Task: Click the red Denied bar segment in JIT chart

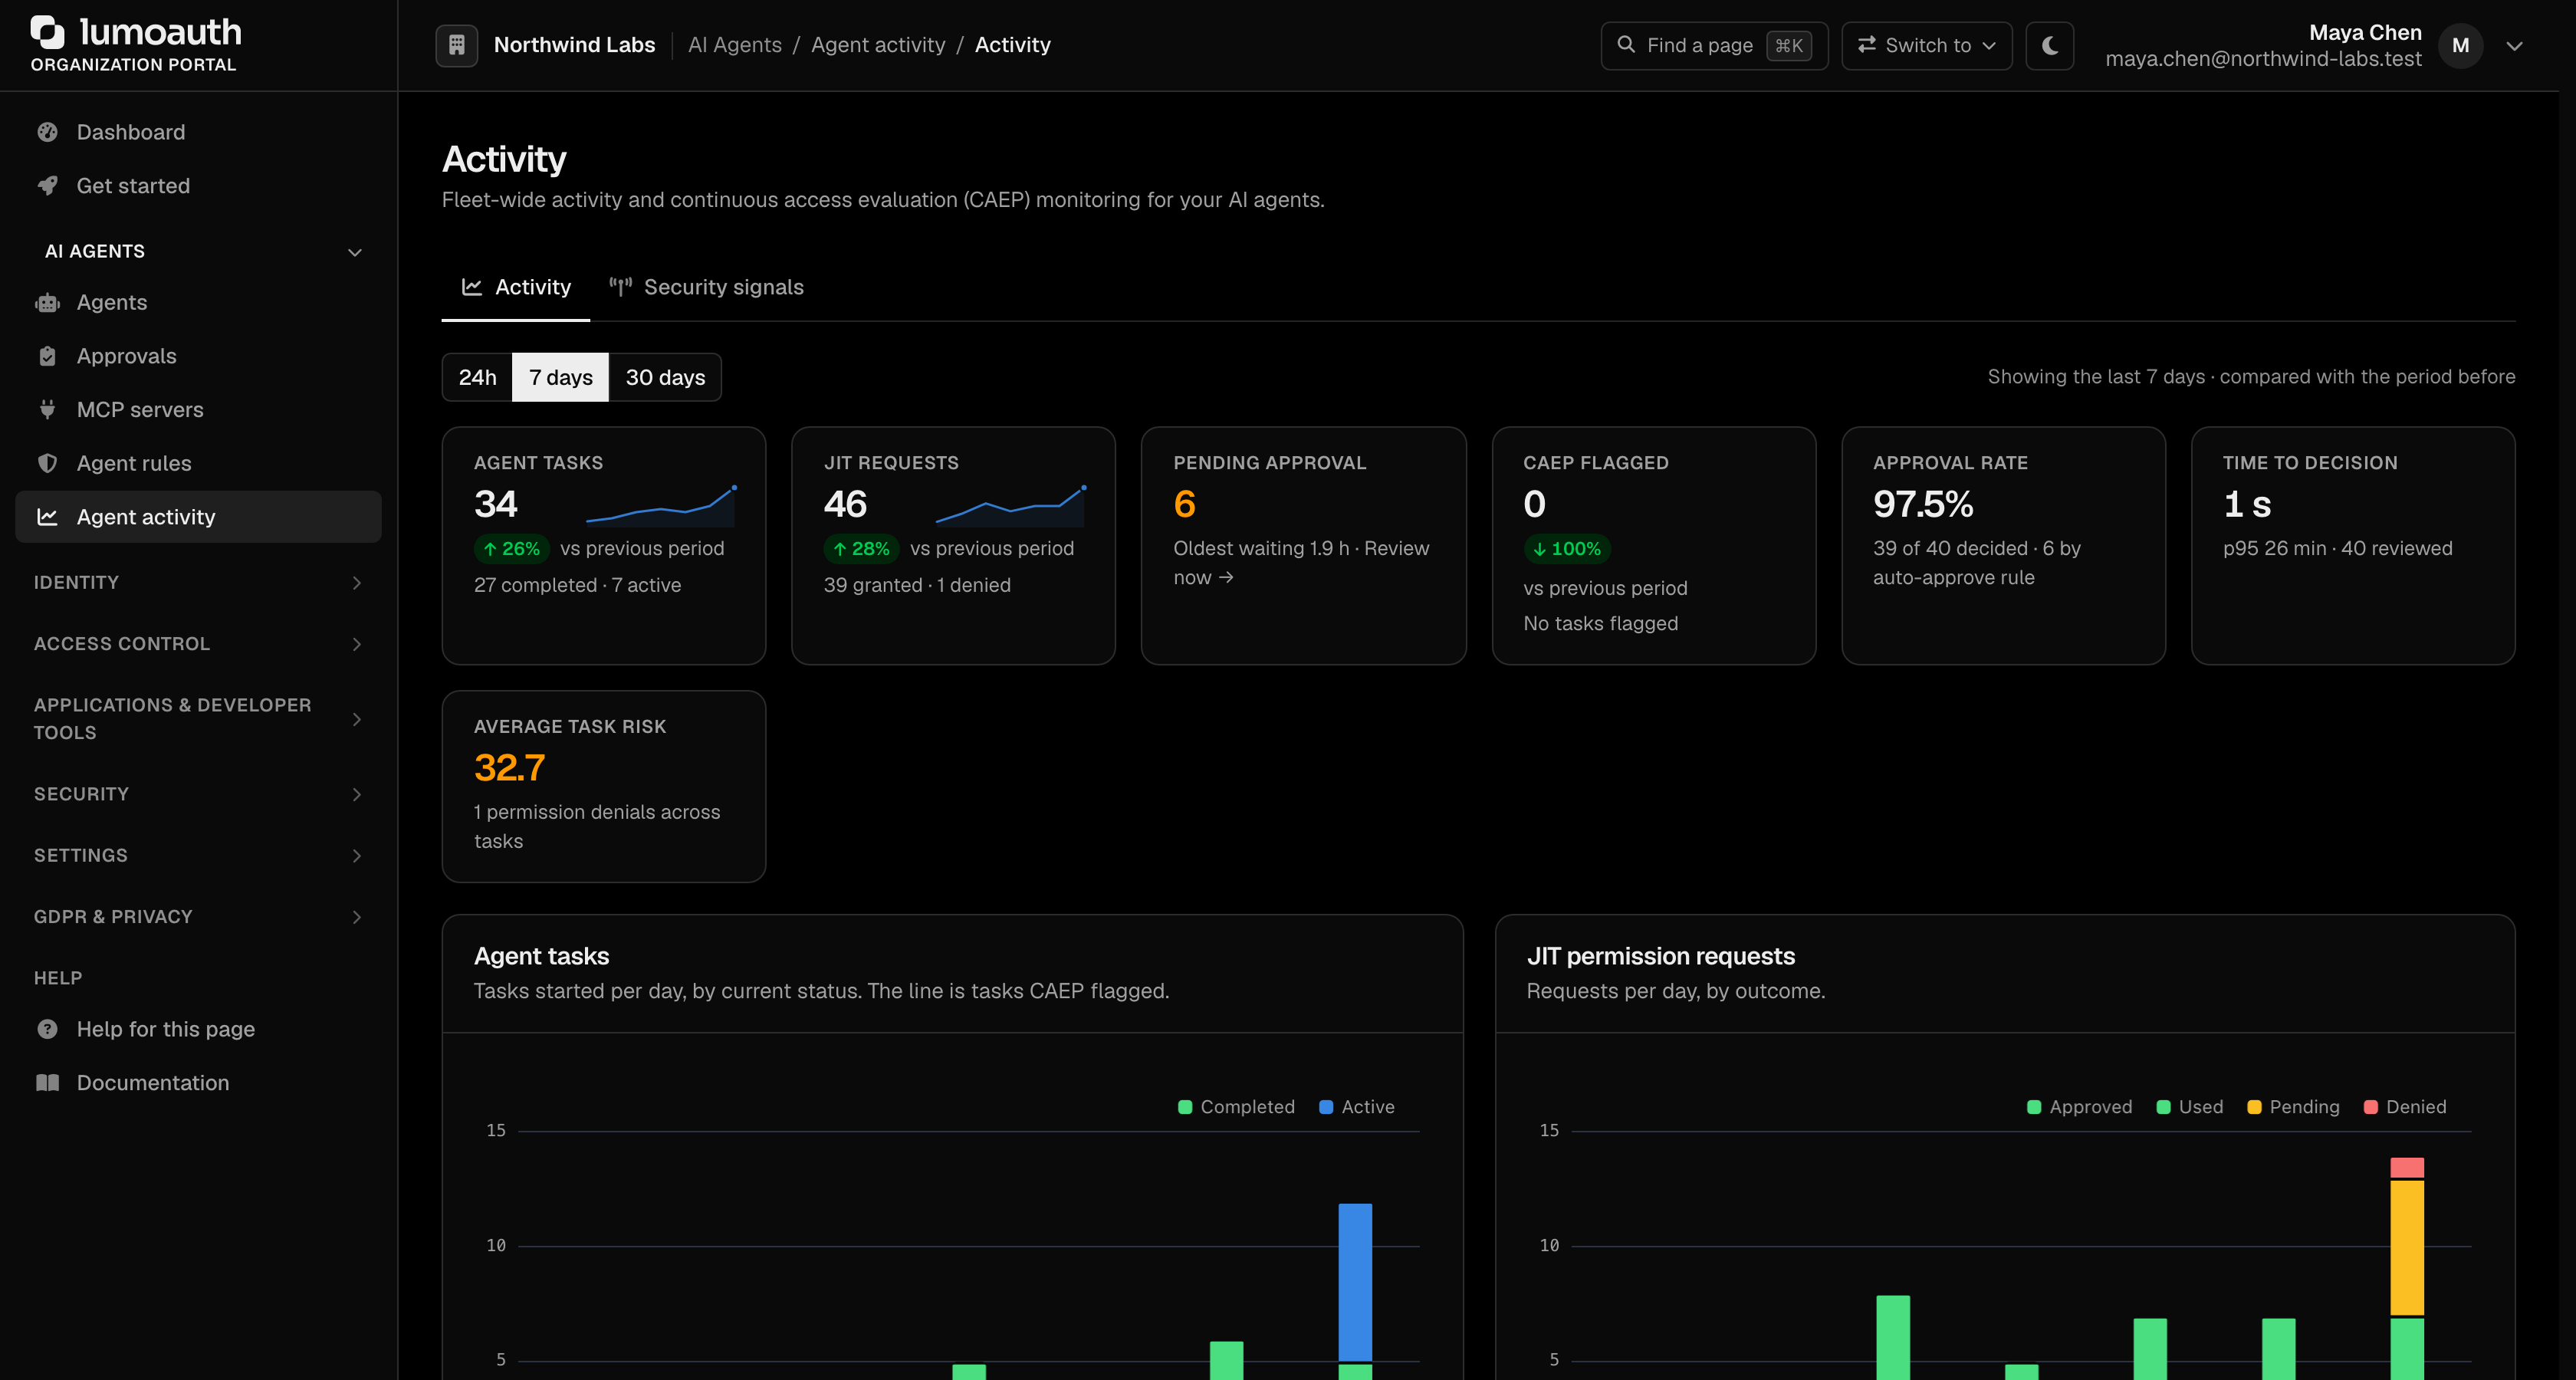Action: (2407, 1167)
